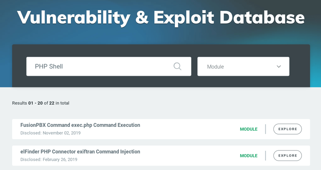Click the magnifying glass search icon
321x170 pixels.
point(177,66)
